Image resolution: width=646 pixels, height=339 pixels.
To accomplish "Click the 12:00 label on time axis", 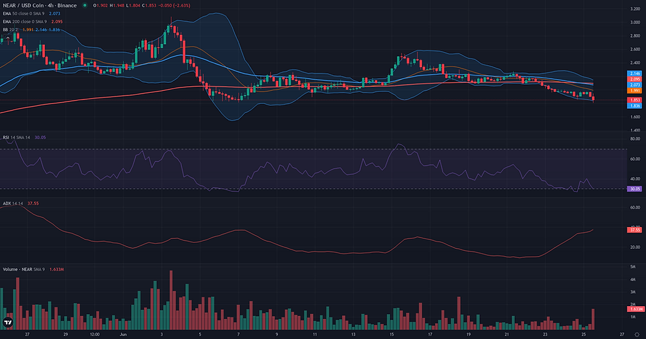I will click(x=95, y=334).
